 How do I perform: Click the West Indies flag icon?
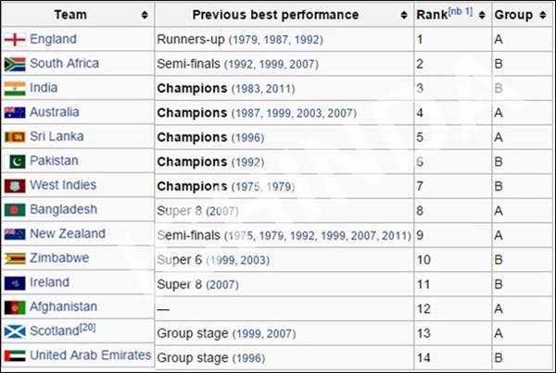pos(15,186)
